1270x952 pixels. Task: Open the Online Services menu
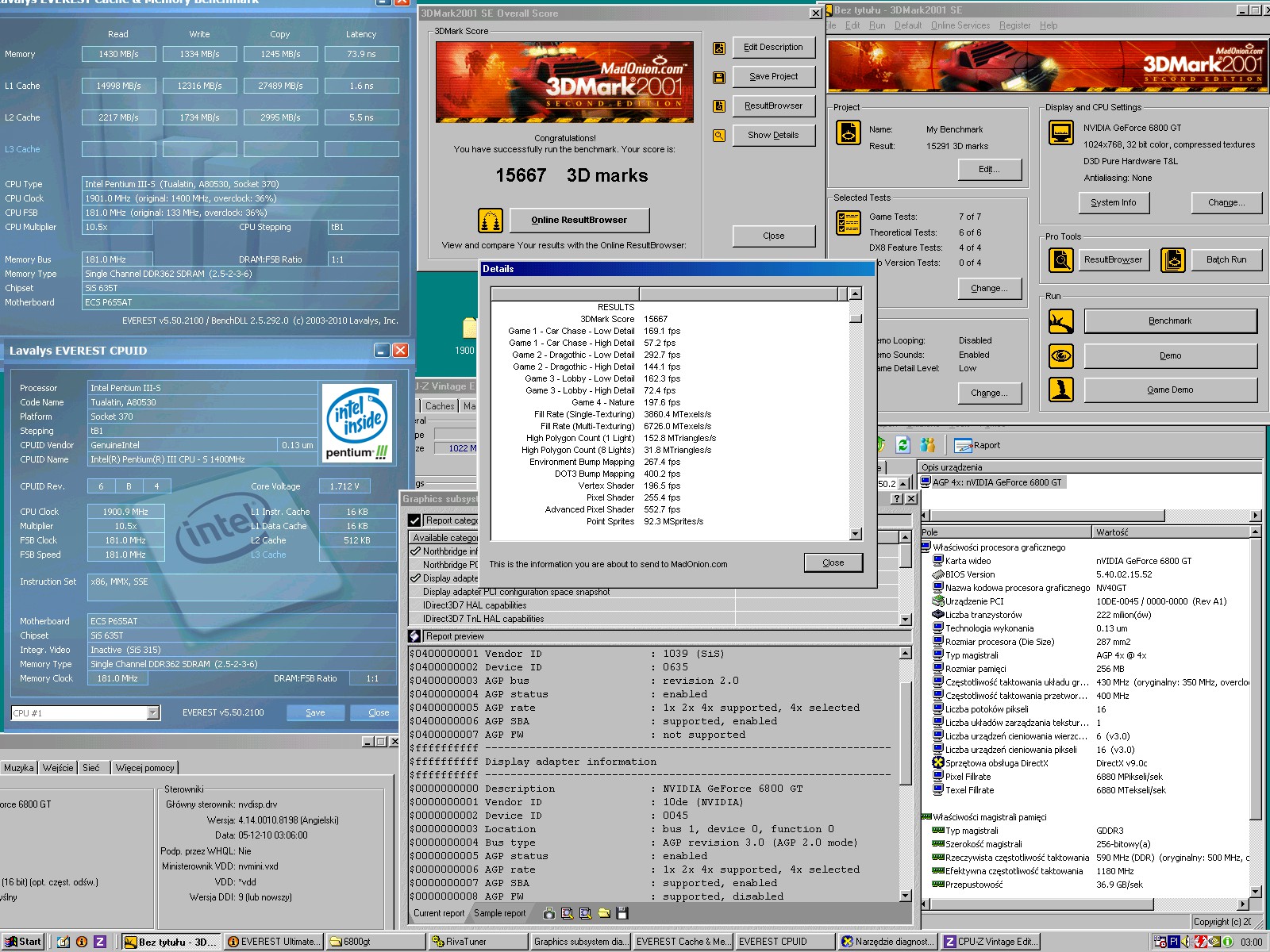coord(960,25)
